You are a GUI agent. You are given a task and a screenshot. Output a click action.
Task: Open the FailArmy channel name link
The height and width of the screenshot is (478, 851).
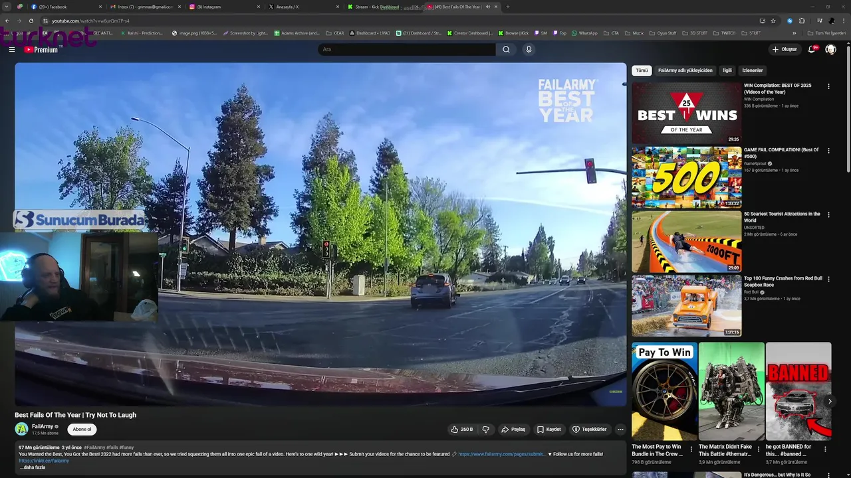tap(43, 426)
